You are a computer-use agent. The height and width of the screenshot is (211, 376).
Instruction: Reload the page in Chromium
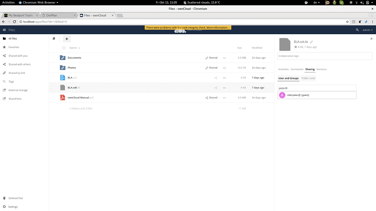(x=14, y=22)
